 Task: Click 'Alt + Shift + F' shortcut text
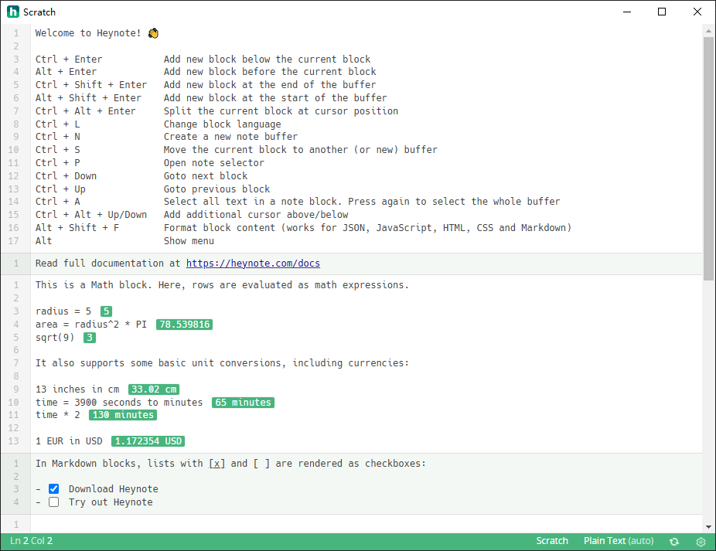(x=77, y=228)
